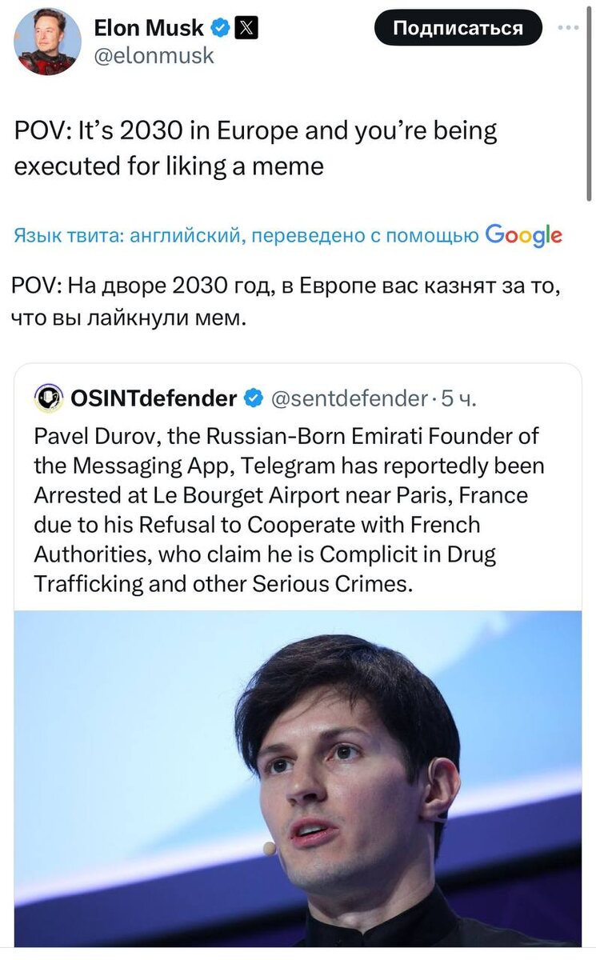Screen dimensions: 596x960
Task: Open the OSINTdefender account name
Action: pyautogui.click(x=154, y=398)
